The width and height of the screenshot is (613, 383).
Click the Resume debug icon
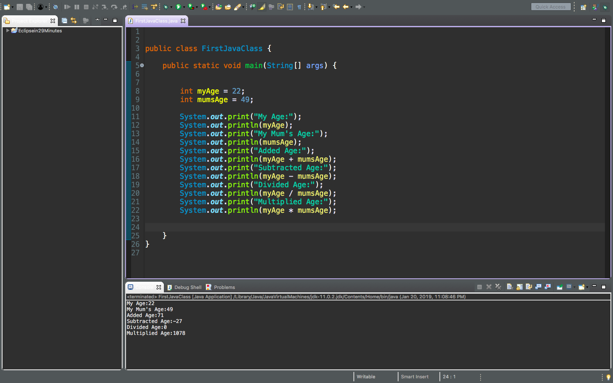click(x=67, y=7)
